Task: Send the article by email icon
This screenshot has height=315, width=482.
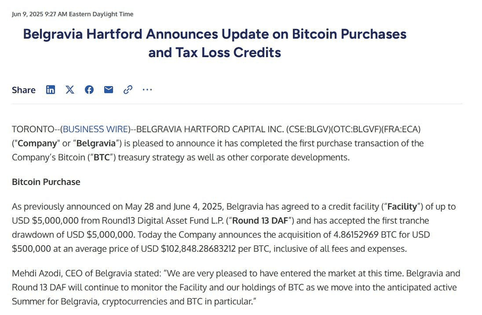Action: pyautogui.click(x=109, y=90)
